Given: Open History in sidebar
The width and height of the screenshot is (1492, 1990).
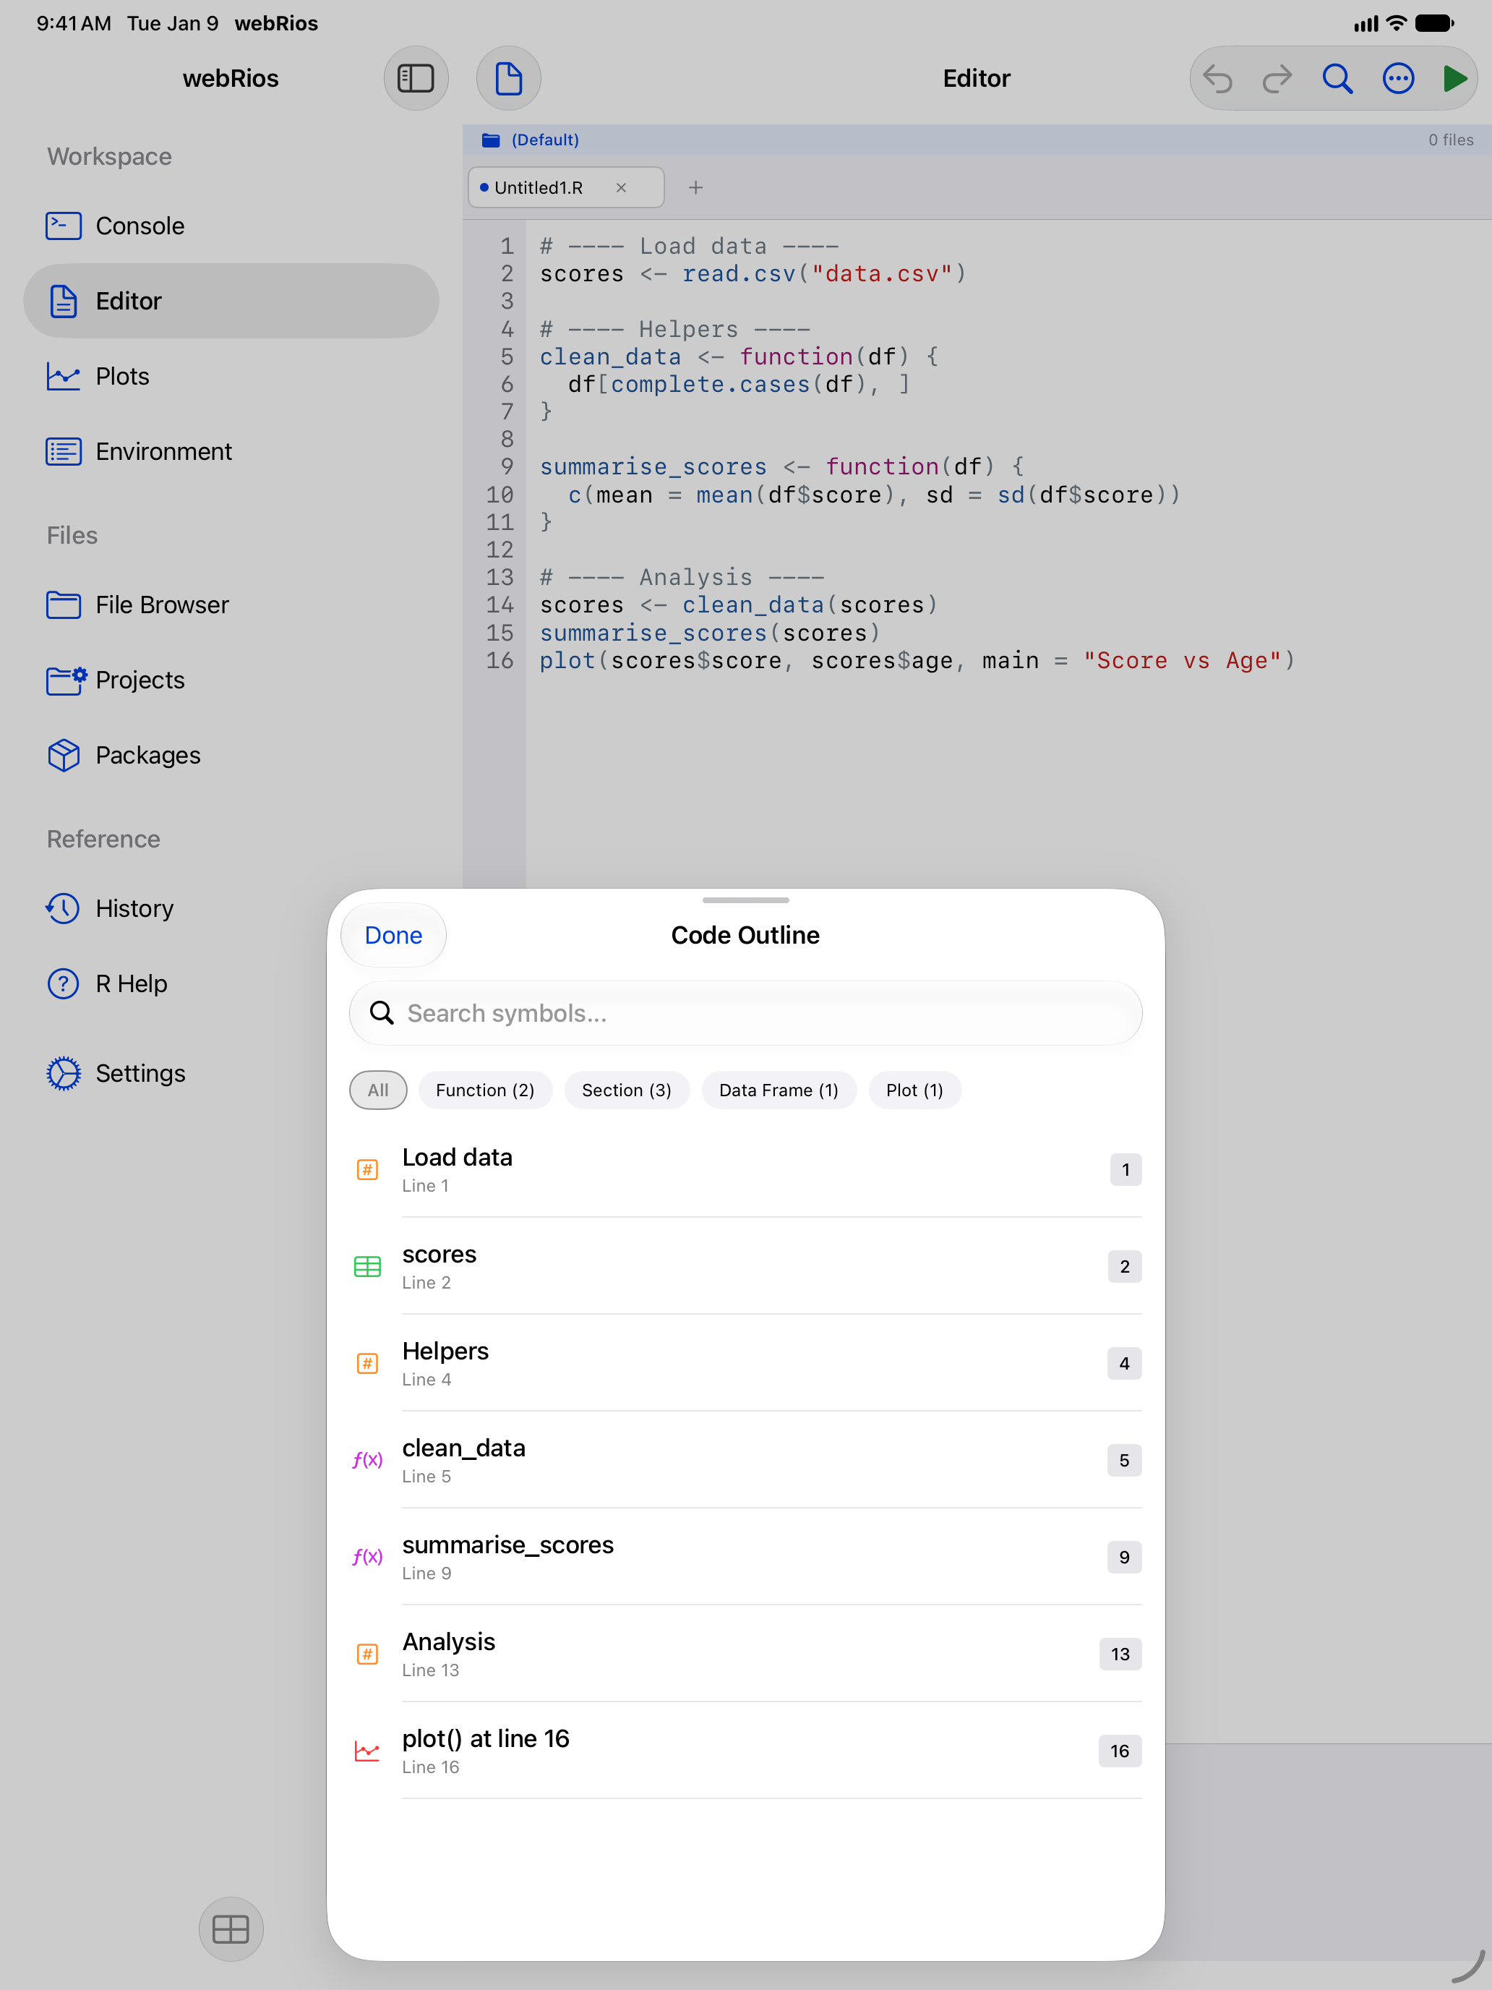Looking at the screenshot, I should tap(231, 909).
